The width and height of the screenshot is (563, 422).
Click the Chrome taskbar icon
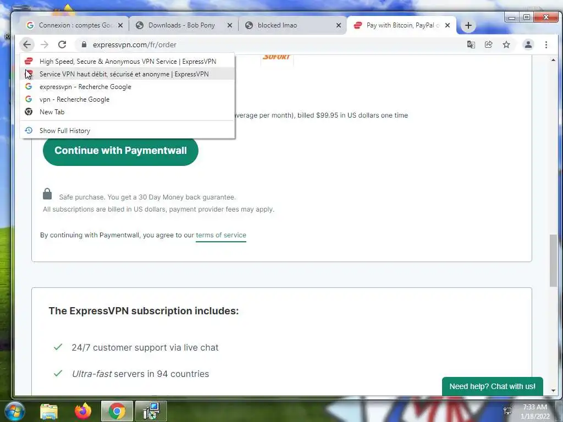pos(117,411)
